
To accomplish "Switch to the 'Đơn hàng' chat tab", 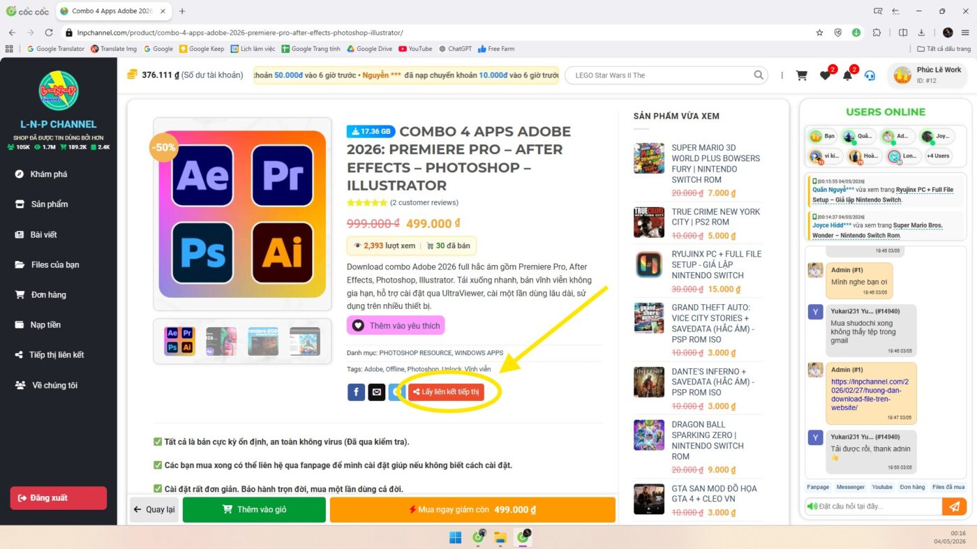I will click(911, 487).
